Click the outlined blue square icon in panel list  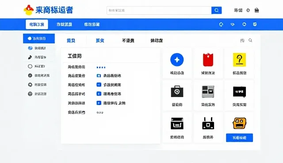click(99, 76)
